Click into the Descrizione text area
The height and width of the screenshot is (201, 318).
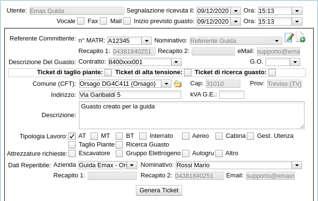tap(191, 115)
